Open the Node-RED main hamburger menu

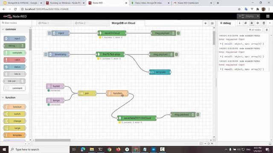point(268,16)
